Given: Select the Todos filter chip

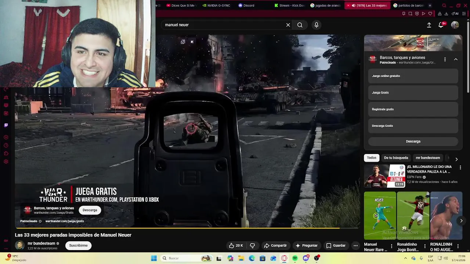Looking at the screenshot, I should [372, 158].
